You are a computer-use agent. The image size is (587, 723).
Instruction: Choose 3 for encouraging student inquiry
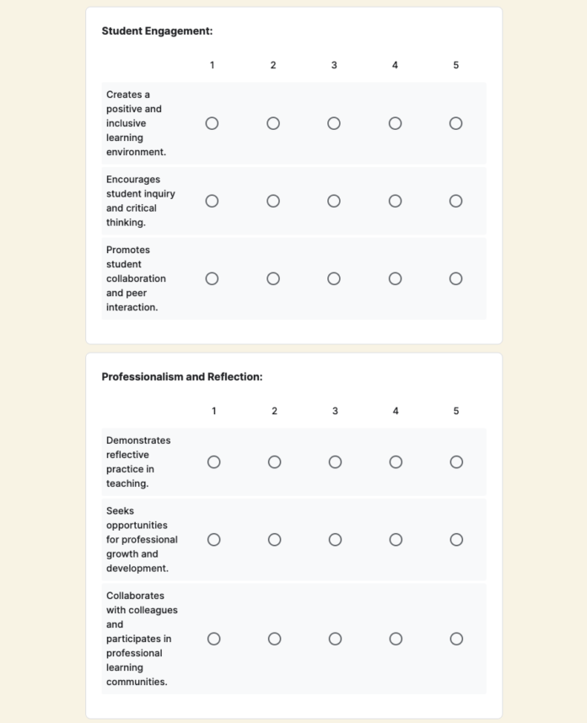[x=334, y=201]
